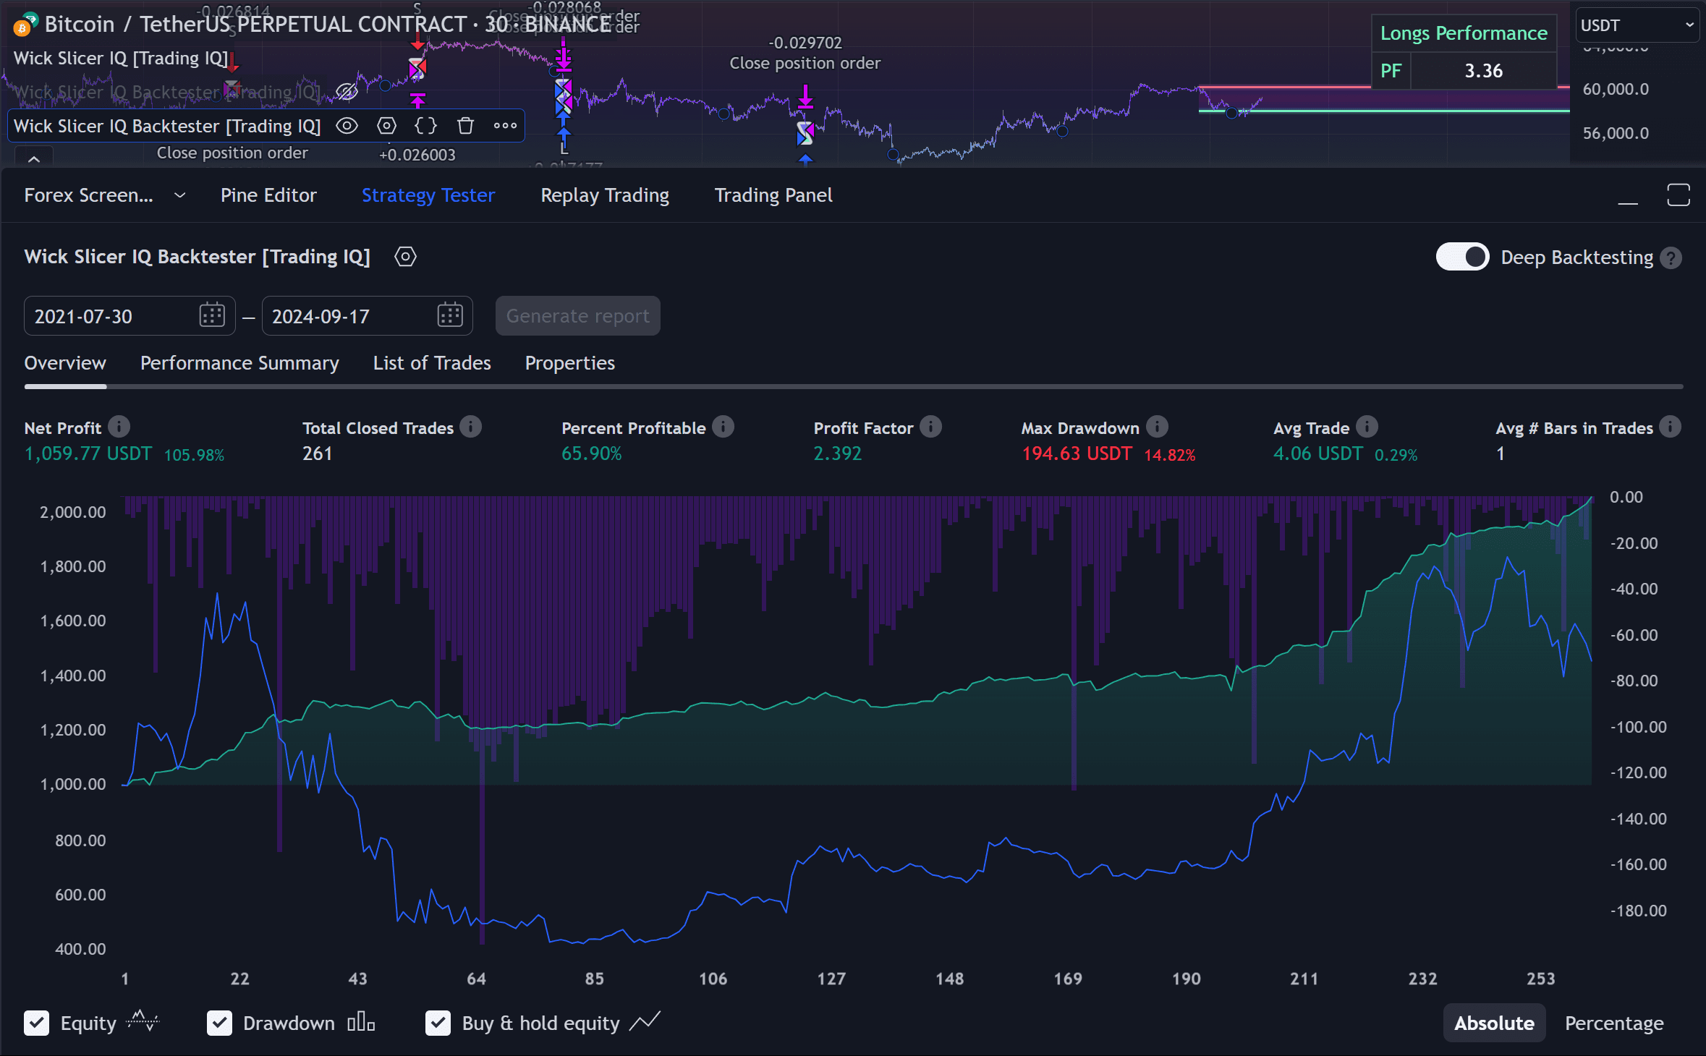The image size is (1706, 1056).
Task: Select Absolute display mode
Action: 1494,1023
